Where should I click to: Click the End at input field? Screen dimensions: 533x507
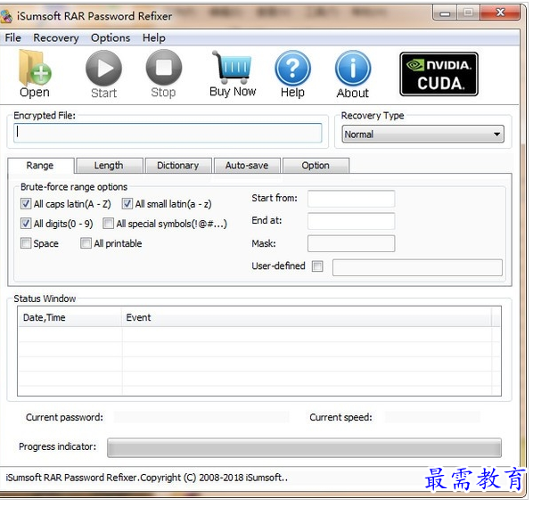351,221
